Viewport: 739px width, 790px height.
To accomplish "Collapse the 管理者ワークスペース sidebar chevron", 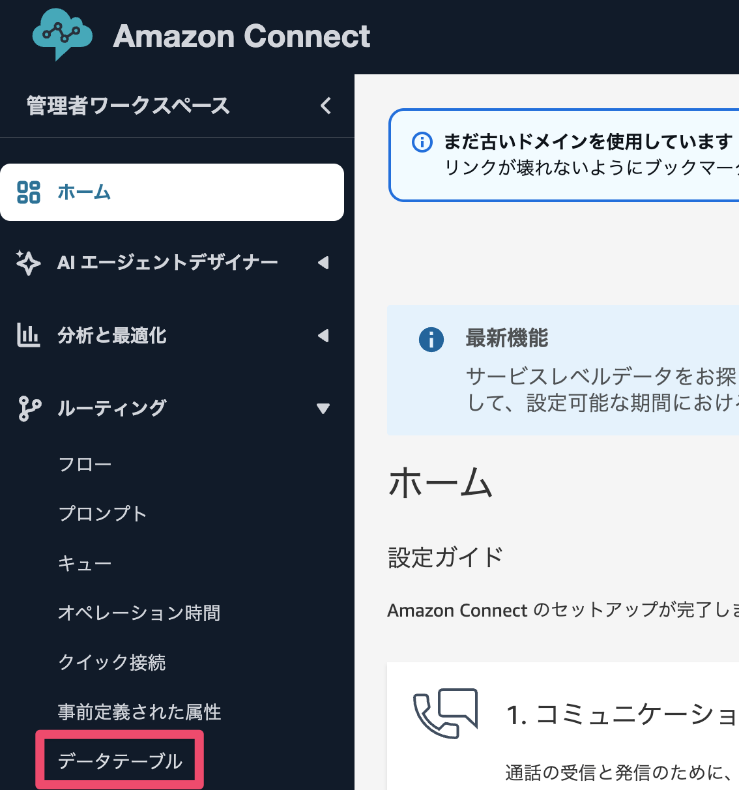I will [x=326, y=106].
